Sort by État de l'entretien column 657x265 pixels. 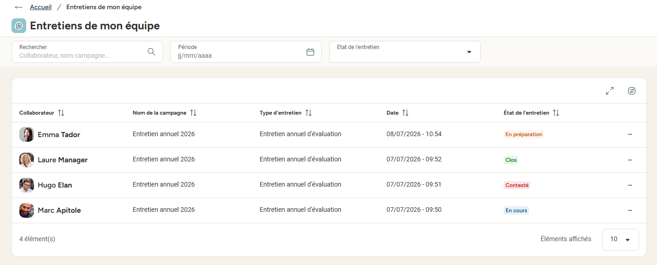click(556, 113)
